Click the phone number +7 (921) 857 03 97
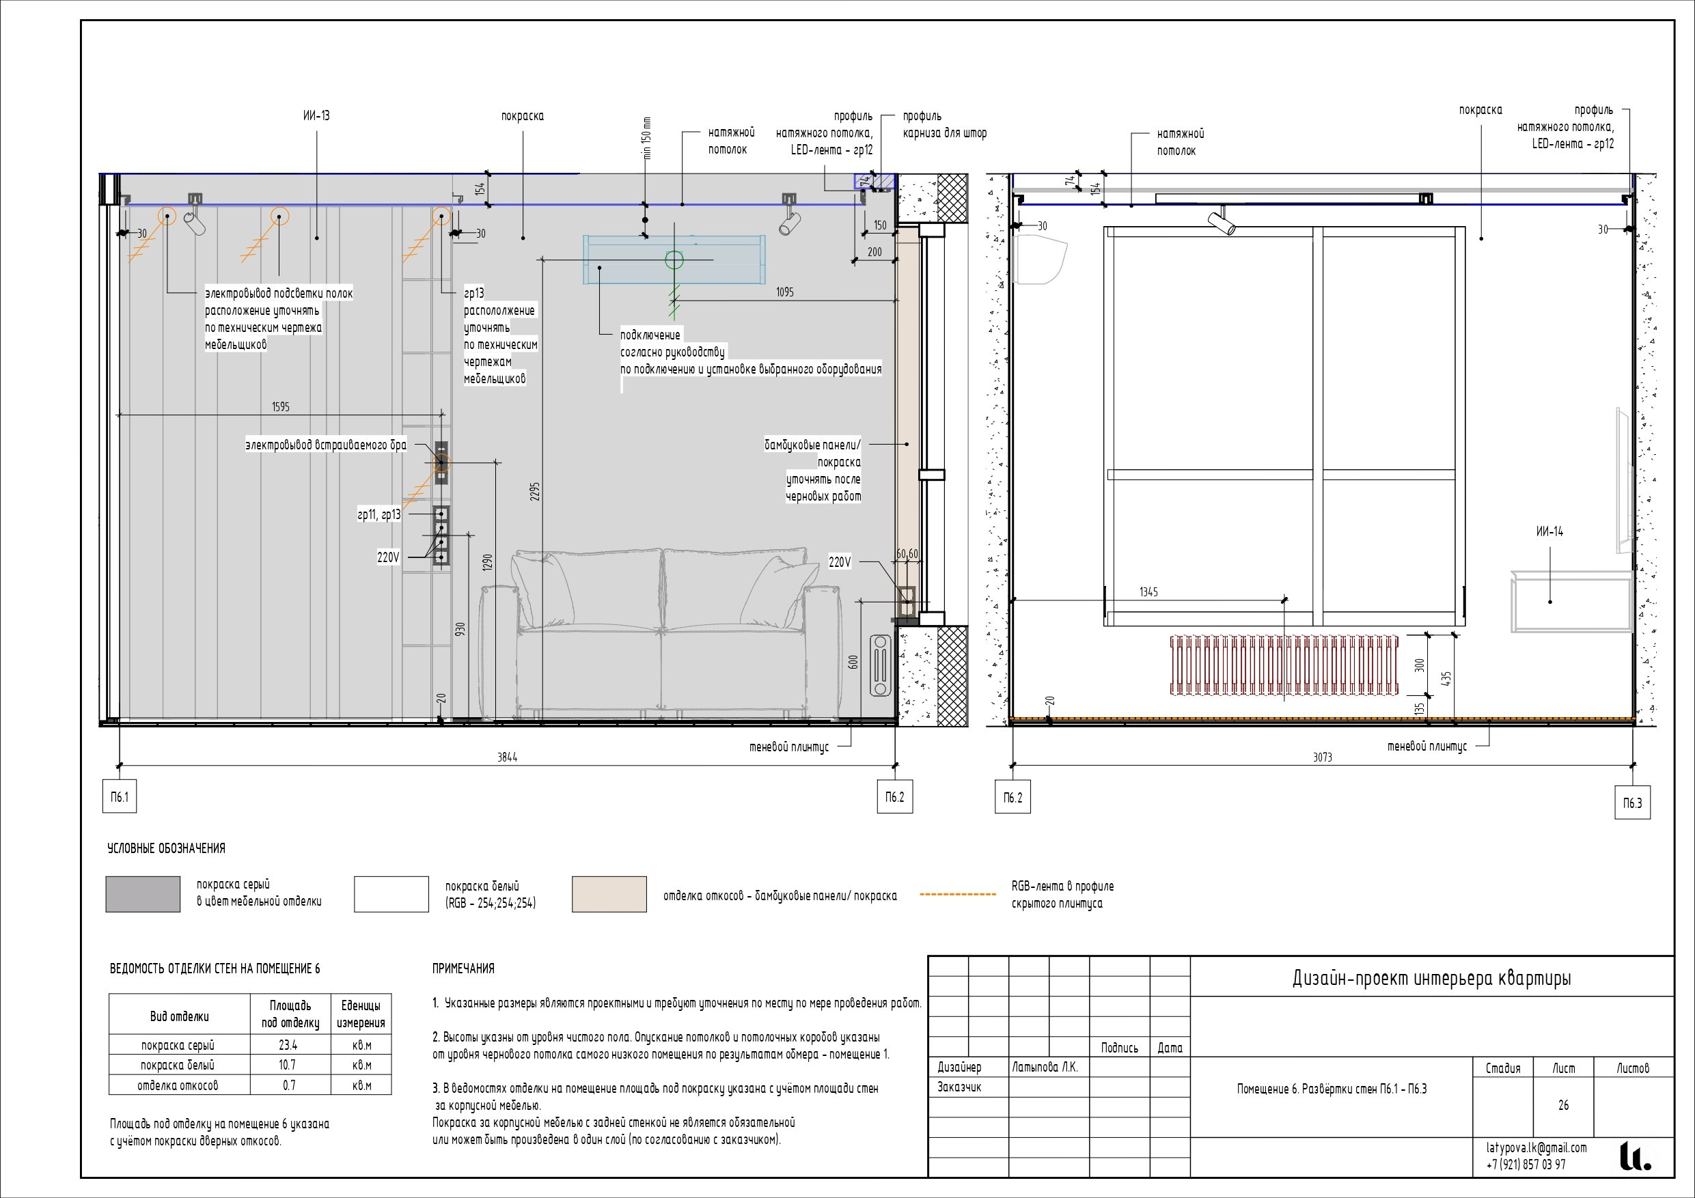The image size is (1695, 1198). (1525, 1165)
